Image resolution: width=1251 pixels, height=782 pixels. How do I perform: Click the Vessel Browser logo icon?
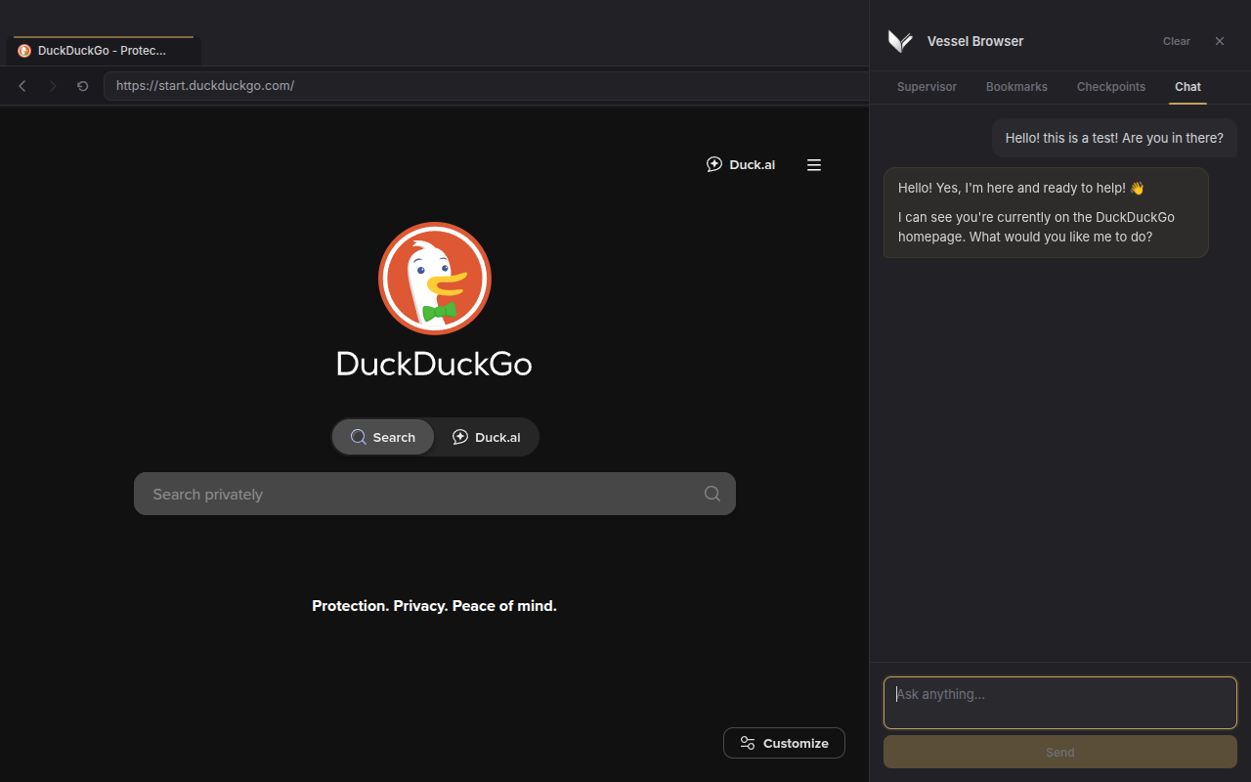coord(899,41)
